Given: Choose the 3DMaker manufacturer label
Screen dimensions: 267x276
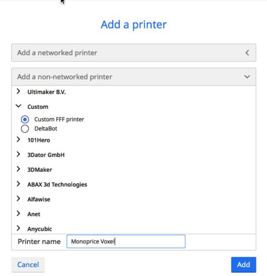Looking at the screenshot, I should (x=40, y=170).
